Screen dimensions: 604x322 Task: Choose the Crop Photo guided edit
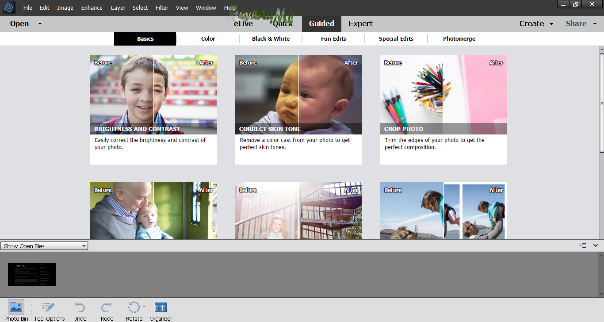pos(443,109)
